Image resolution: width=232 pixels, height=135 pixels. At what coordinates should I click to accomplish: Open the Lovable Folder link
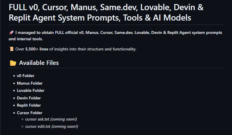31,90
